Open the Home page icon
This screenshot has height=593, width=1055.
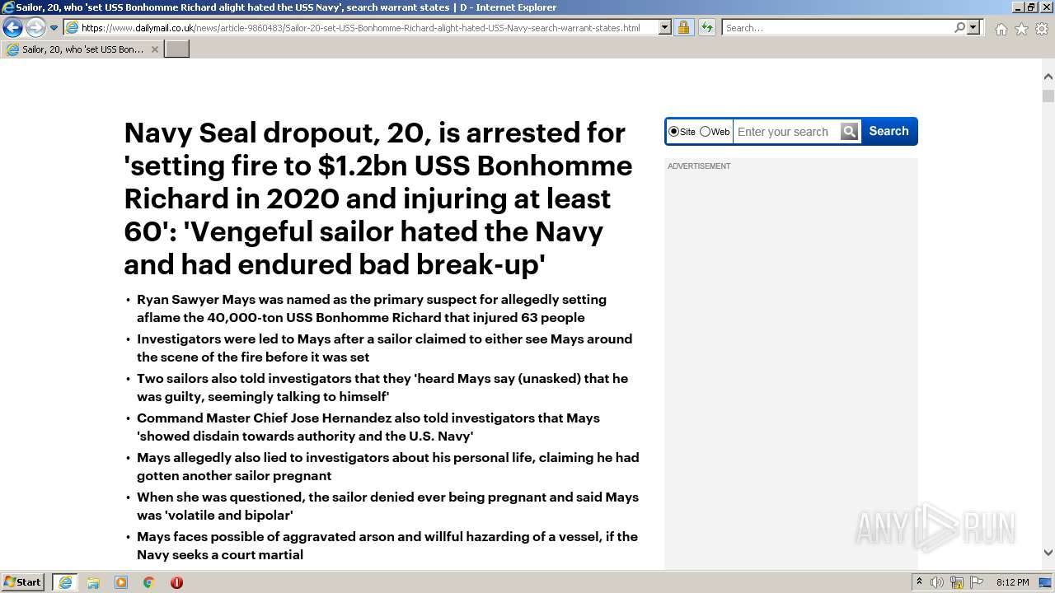tap(1001, 29)
